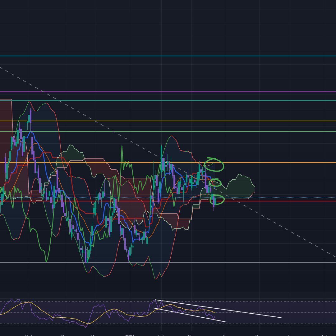Select the yellow horizontal level line
Viewport: 336px width, 336px height.
(168, 121)
